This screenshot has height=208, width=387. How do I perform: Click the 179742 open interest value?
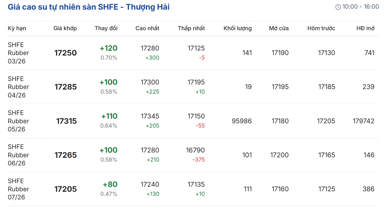(363, 121)
